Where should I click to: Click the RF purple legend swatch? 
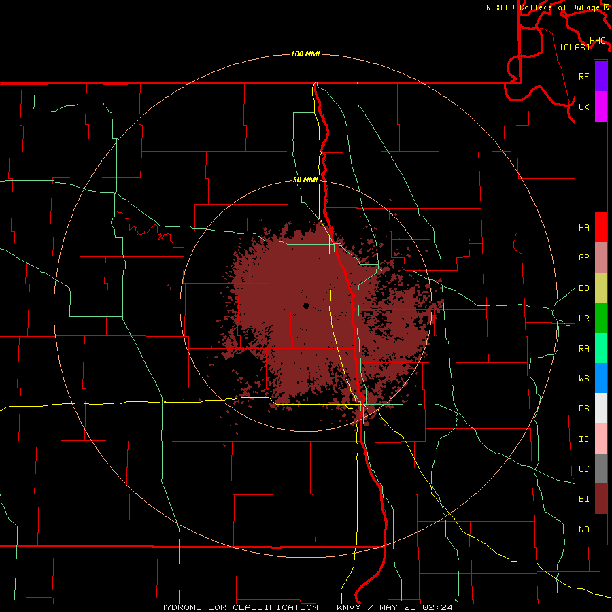(600, 76)
